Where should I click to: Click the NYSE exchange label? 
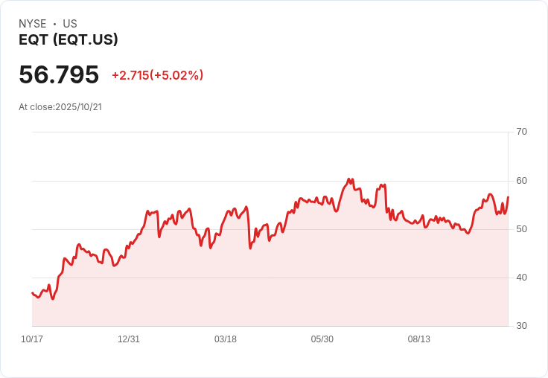coord(33,24)
